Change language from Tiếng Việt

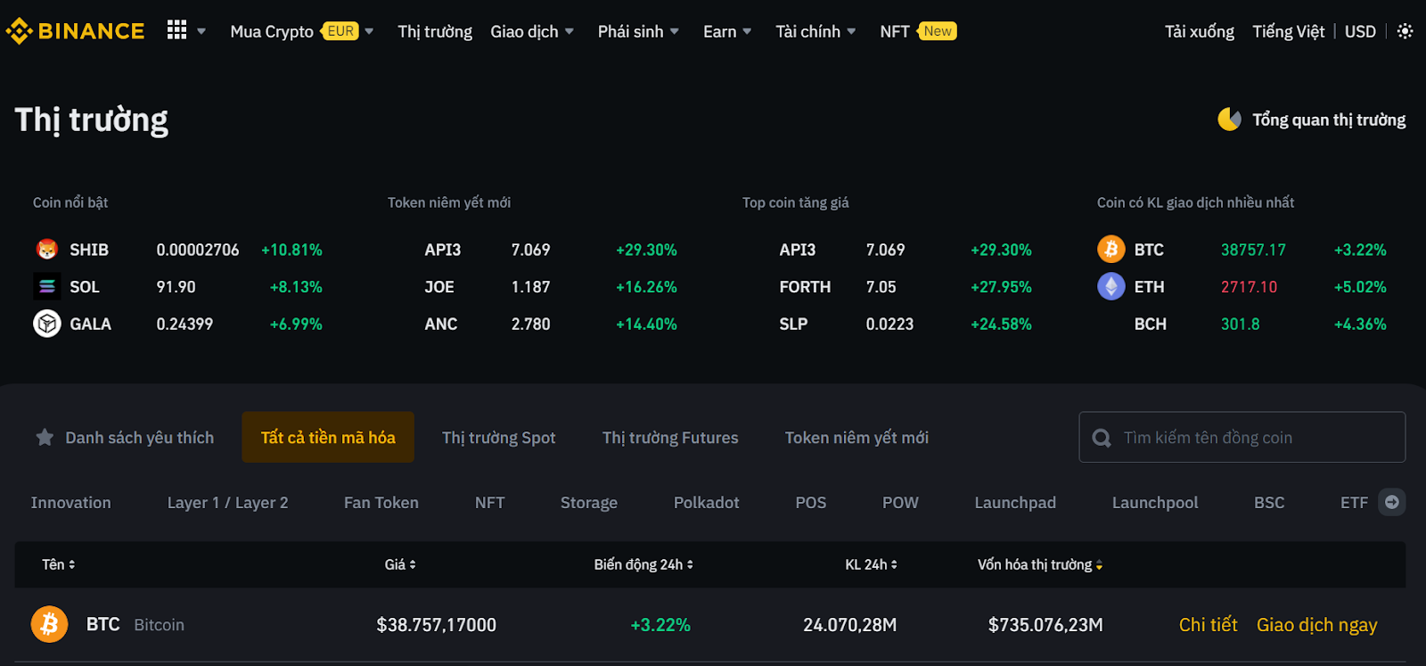pos(1288,31)
